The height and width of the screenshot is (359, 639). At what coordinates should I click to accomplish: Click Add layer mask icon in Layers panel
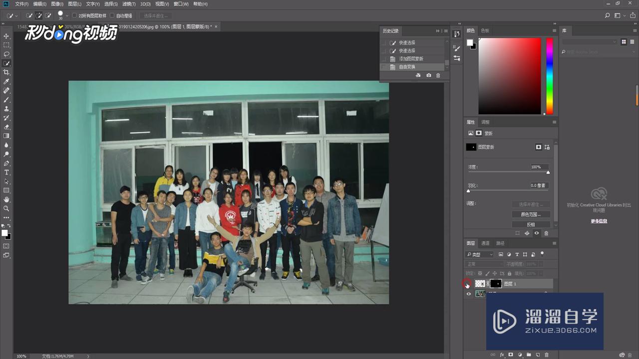tap(511, 355)
